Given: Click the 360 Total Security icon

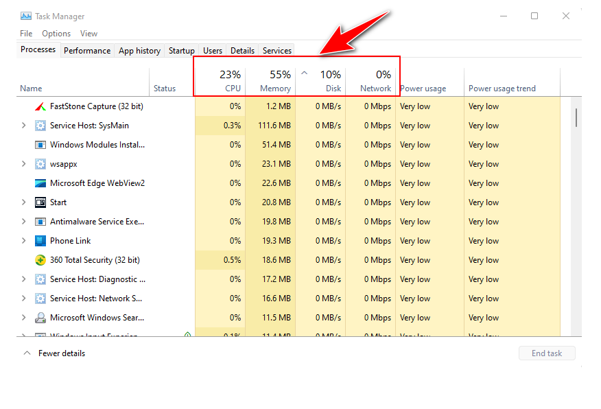Looking at the screenshot, I should point(40,260).
